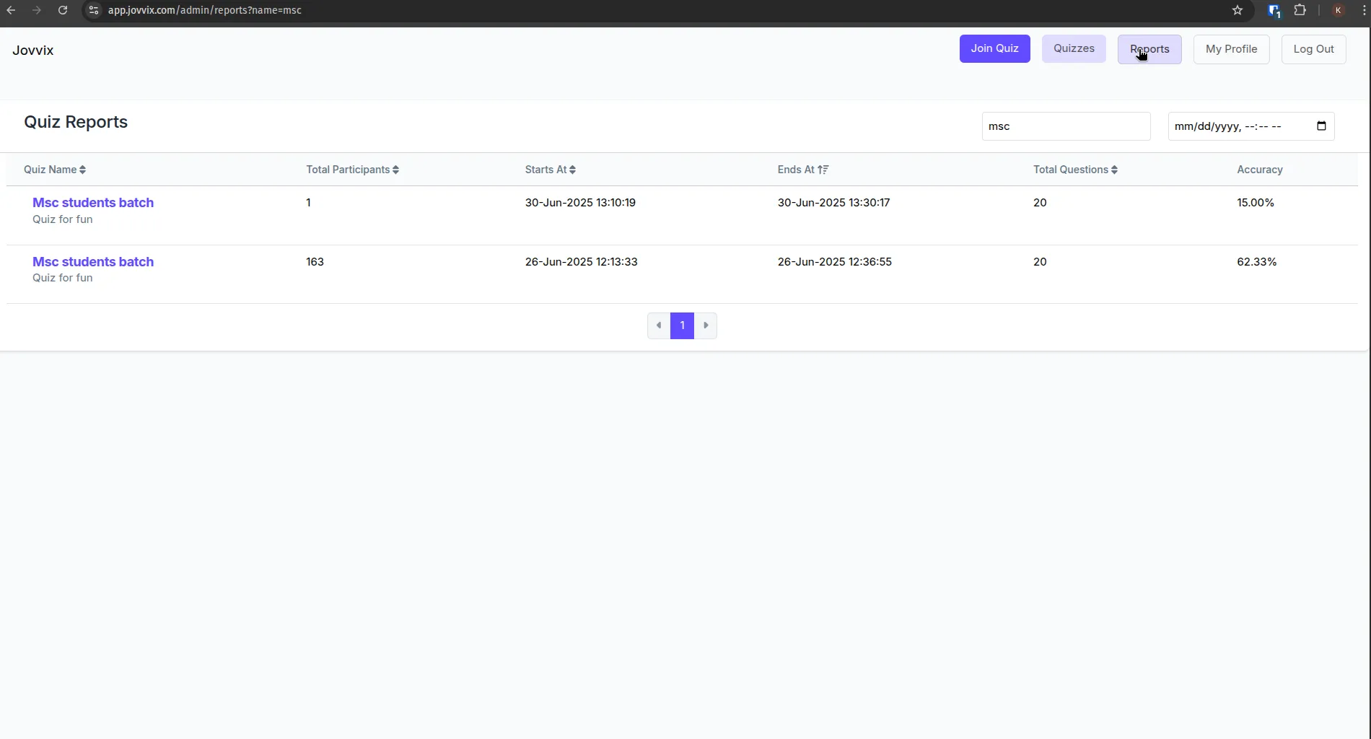This screenshot has height=739, width=1371.
Task: Click the Accuracy column header
Action: pos(1259,170)
